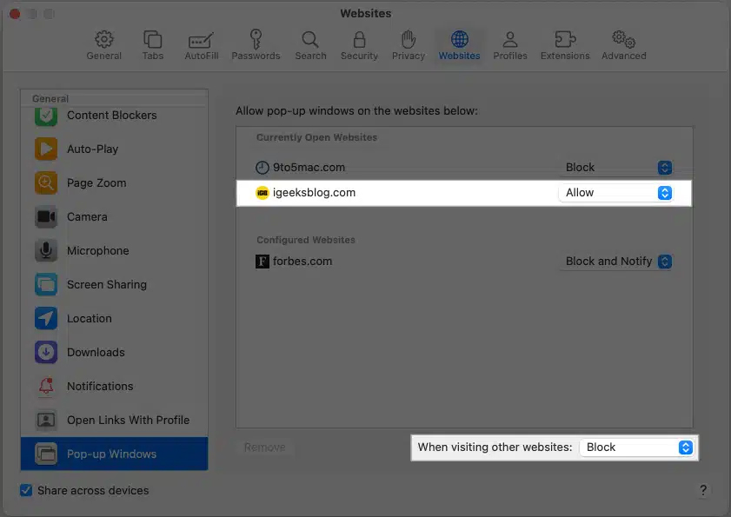Select Auto-Play in the sidebar
The width and height of the screenshot is (731, 517).
(x=92, y=149)
